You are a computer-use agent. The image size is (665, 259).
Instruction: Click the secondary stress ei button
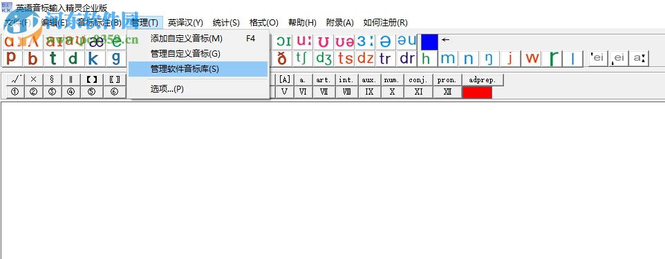click(619, 58)
